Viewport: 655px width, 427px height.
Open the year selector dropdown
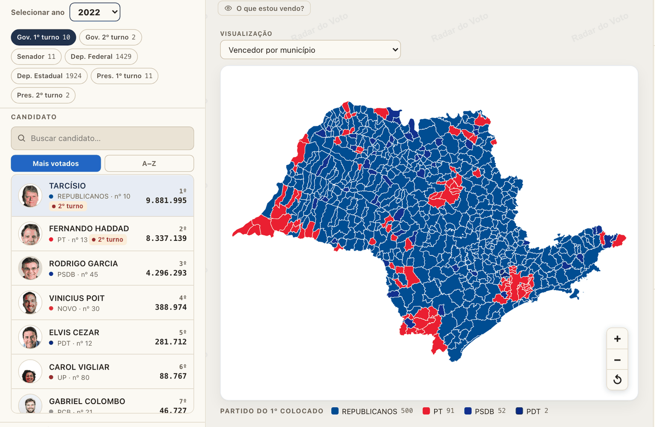95,12
